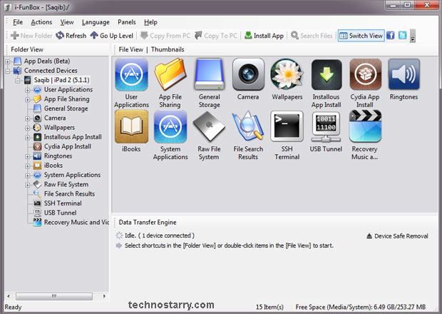Open the View menu
Image resolution: width=442 pixels, height=314 pixels.
(x=67, y=22)
